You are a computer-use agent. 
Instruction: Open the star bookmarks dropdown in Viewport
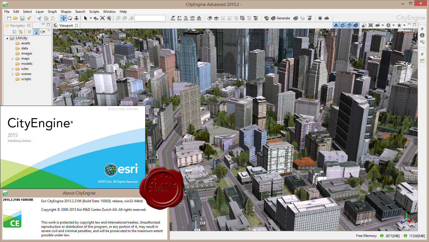(x=404, y=26)
